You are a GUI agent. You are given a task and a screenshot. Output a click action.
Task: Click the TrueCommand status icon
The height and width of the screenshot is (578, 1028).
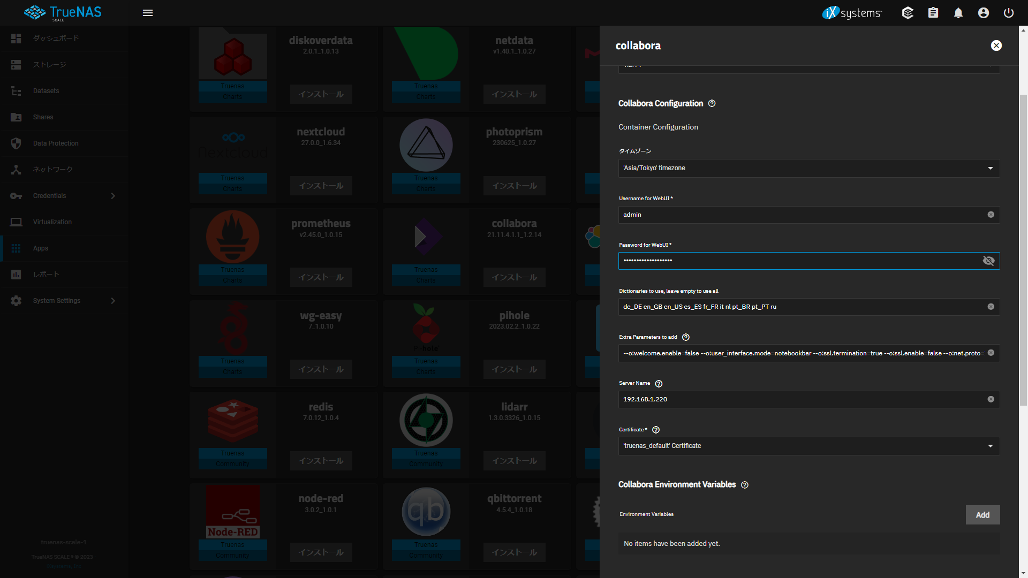[x=908, y=13]
